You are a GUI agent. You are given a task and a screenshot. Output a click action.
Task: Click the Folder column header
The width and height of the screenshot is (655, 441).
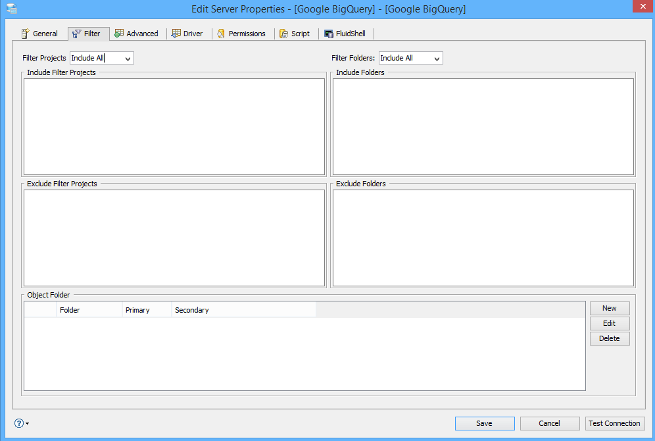point(89,310)
